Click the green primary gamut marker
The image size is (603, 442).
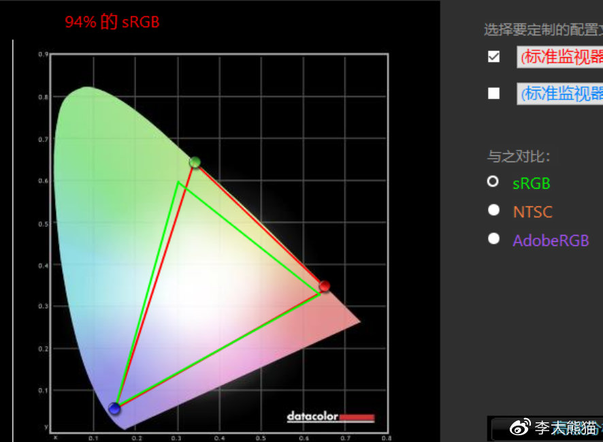[x=195, y=162]
